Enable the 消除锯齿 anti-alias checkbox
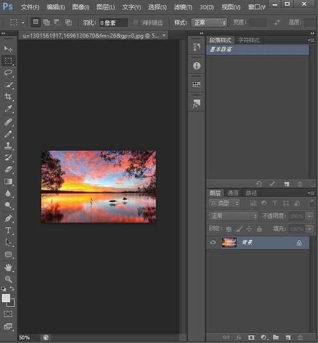The image size is (318, 343). (136, 23)
